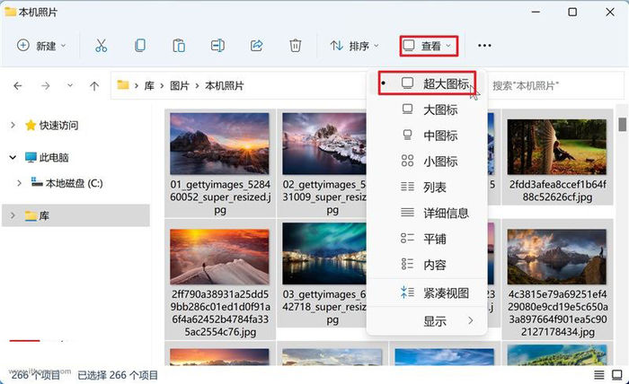Open 快速访问 in the navigation pane
The height and width of the screenshot is (384, 629).
click(58, 126)
